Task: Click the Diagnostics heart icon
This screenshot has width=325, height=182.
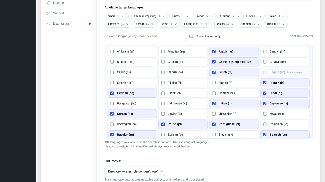Action: coord(49,24)
